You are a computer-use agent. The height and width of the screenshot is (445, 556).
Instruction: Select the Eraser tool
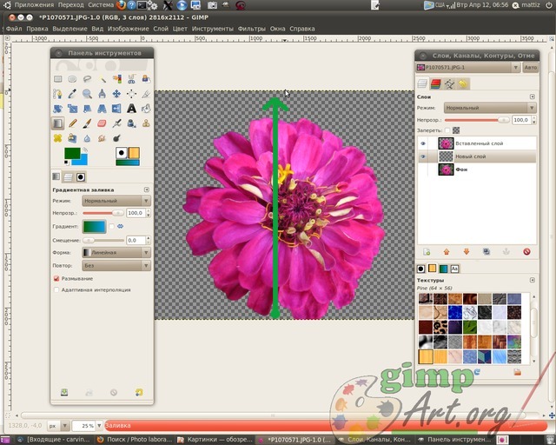tap(103, 123)
